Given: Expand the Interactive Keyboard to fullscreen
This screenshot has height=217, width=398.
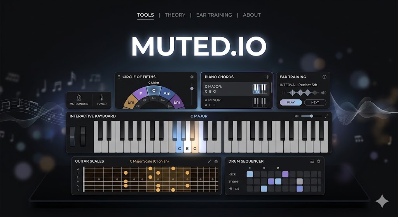Looking at the screenshot, I should coord(326,116).
